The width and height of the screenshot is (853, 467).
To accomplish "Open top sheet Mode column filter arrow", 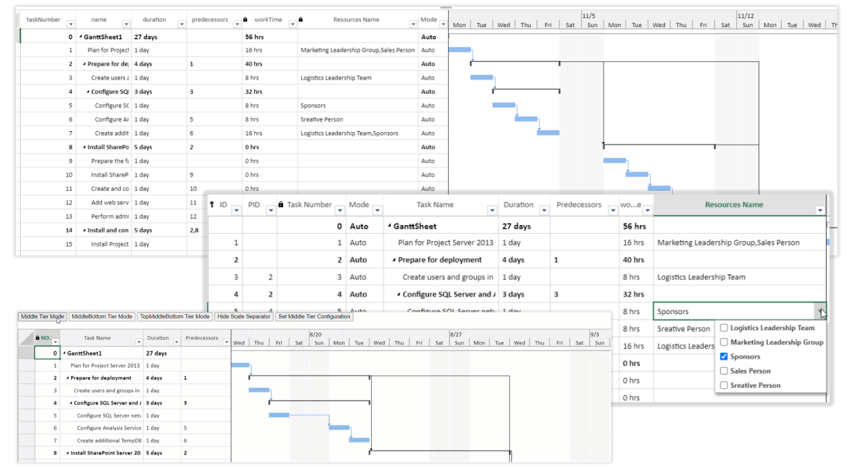I will [443, 25].
